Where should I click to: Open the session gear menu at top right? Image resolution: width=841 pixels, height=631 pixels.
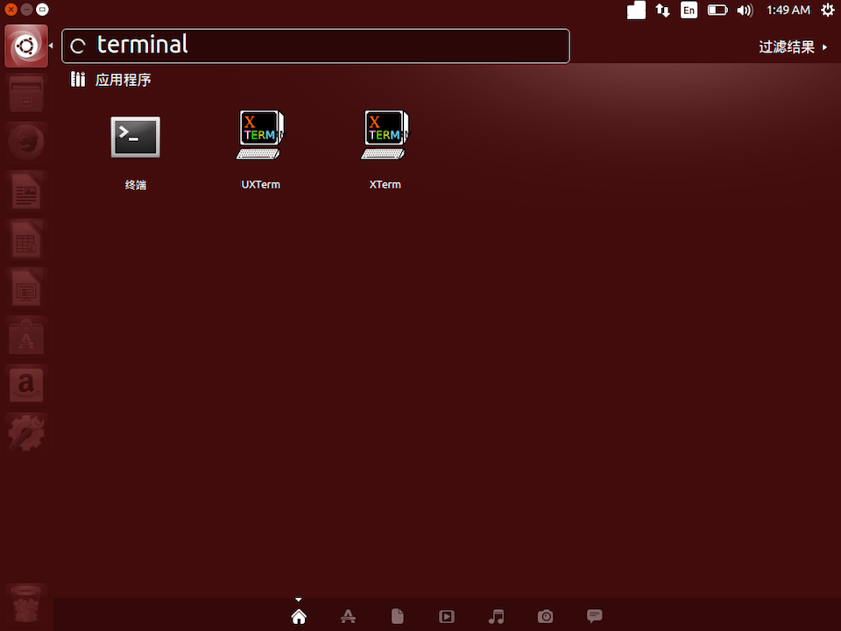click(x=828, y=10)
